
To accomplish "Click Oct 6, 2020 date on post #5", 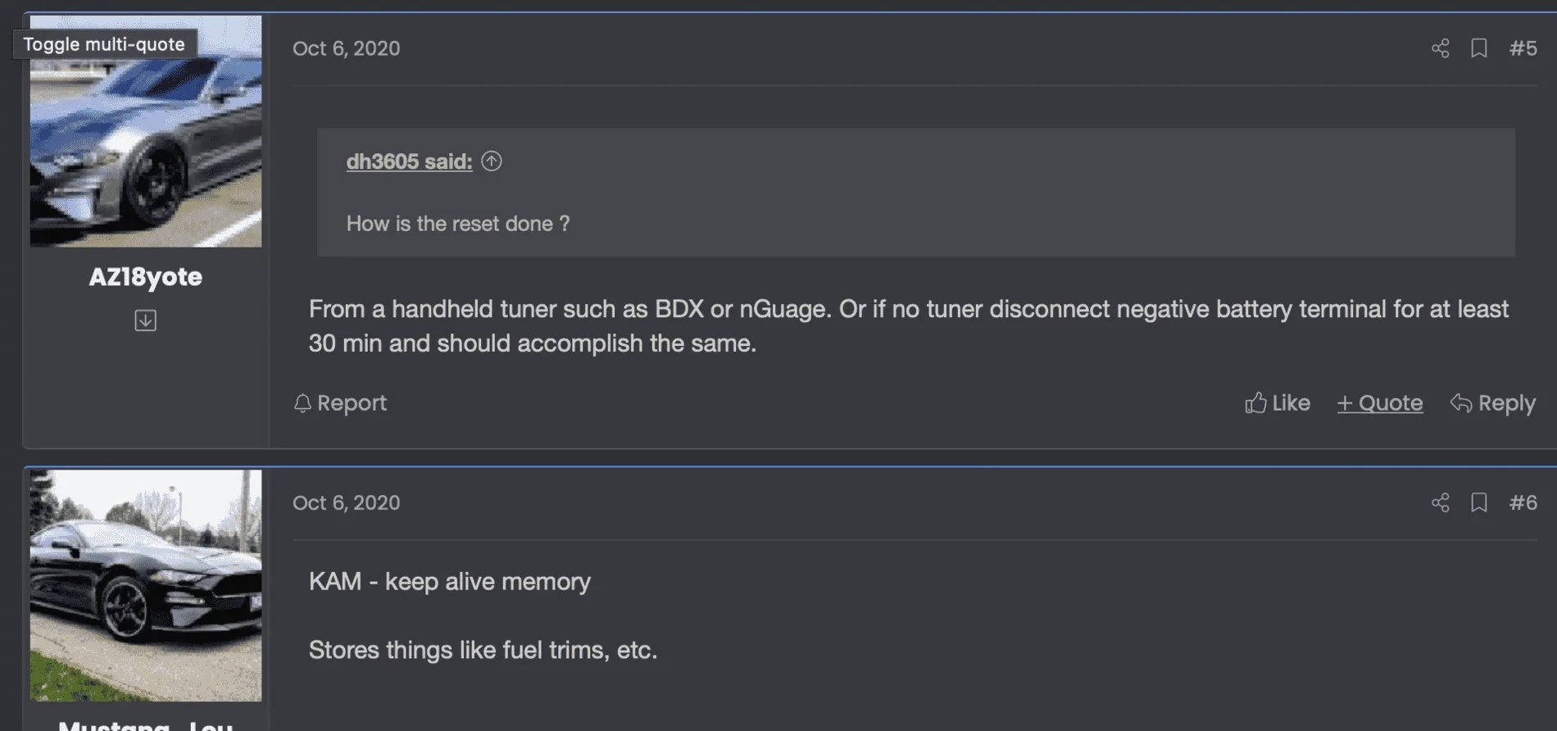I will click(x=347, y=48).
